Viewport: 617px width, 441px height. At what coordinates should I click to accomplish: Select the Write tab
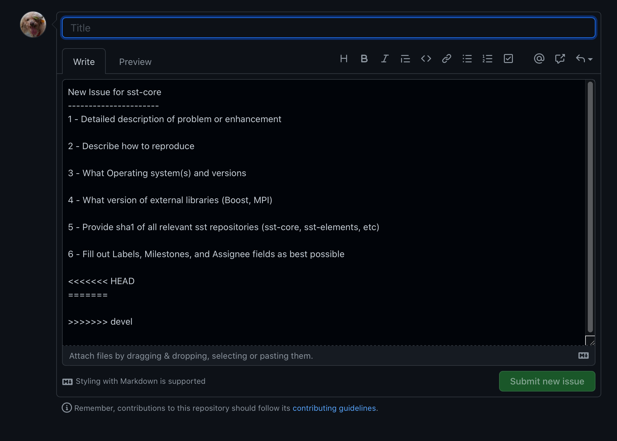tap(84, 61)
